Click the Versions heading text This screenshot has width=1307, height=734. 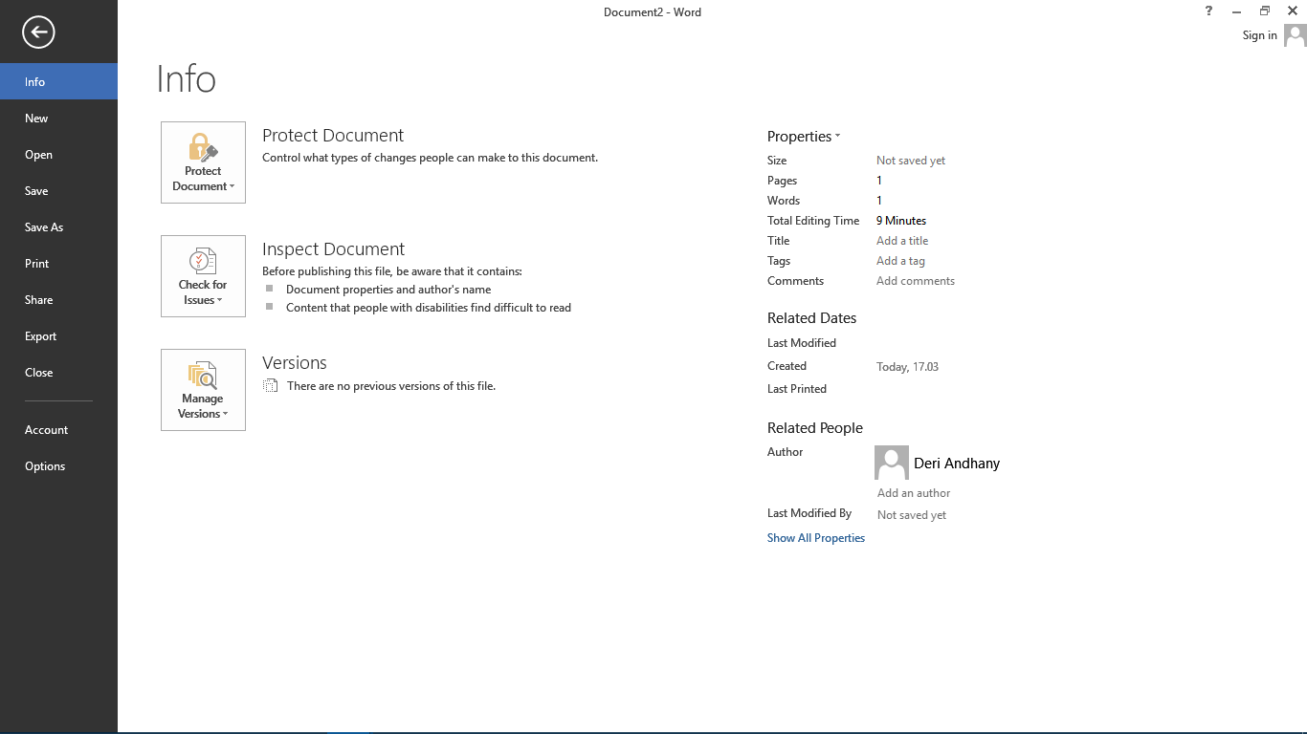pyautogui.click(x=295, y=363)
